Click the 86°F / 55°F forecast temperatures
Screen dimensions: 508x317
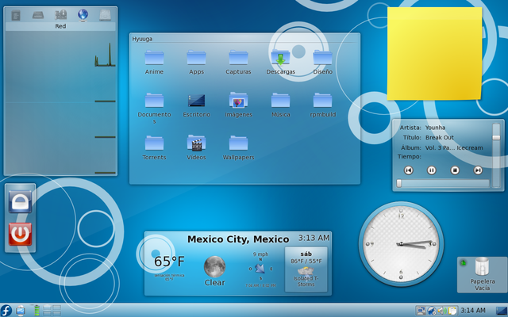(x=306, y=261)
